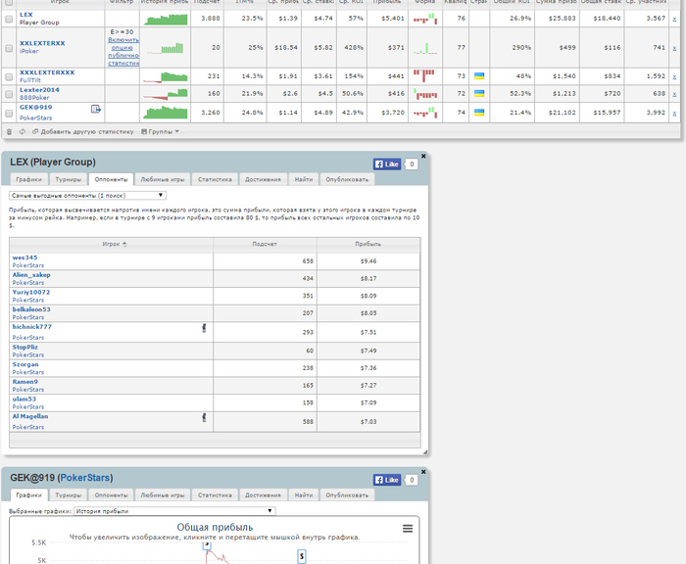The width and height of the screenshot is (686, 564).
Task: Check the Lexter2014 row checkbox
Action: (9, 94)
